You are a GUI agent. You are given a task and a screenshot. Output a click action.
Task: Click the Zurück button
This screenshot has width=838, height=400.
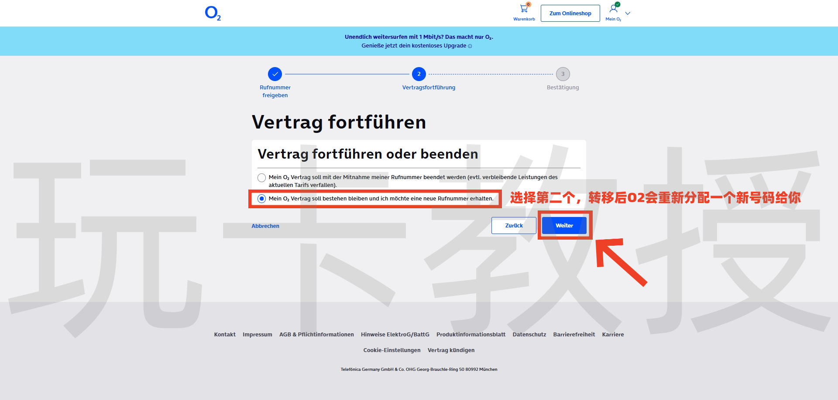514,225
